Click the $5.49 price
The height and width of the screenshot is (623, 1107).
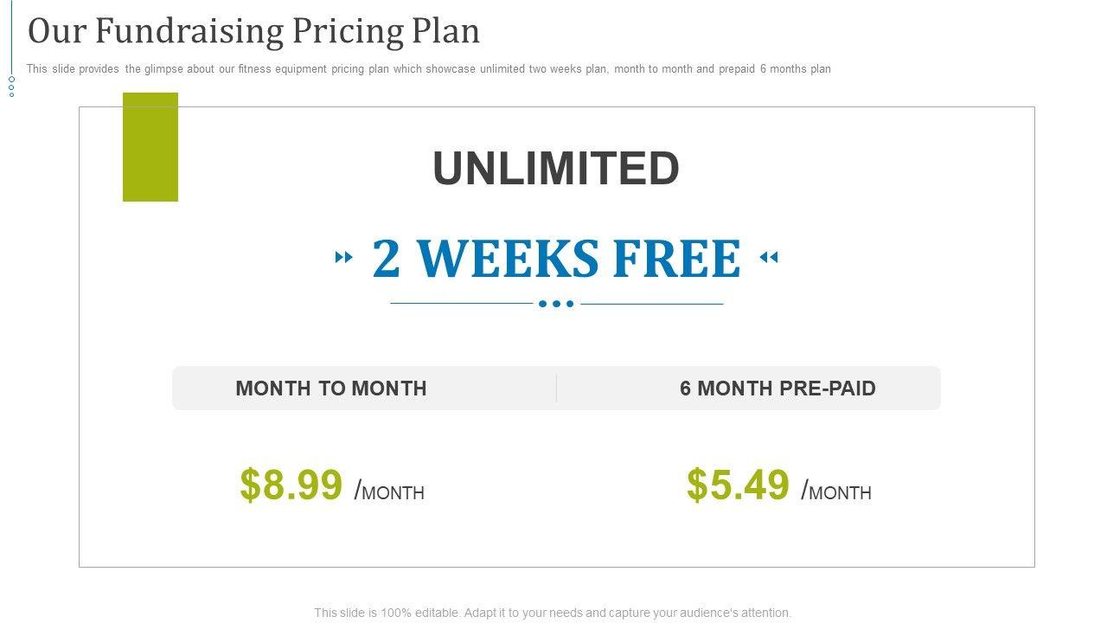click(738, 485)
